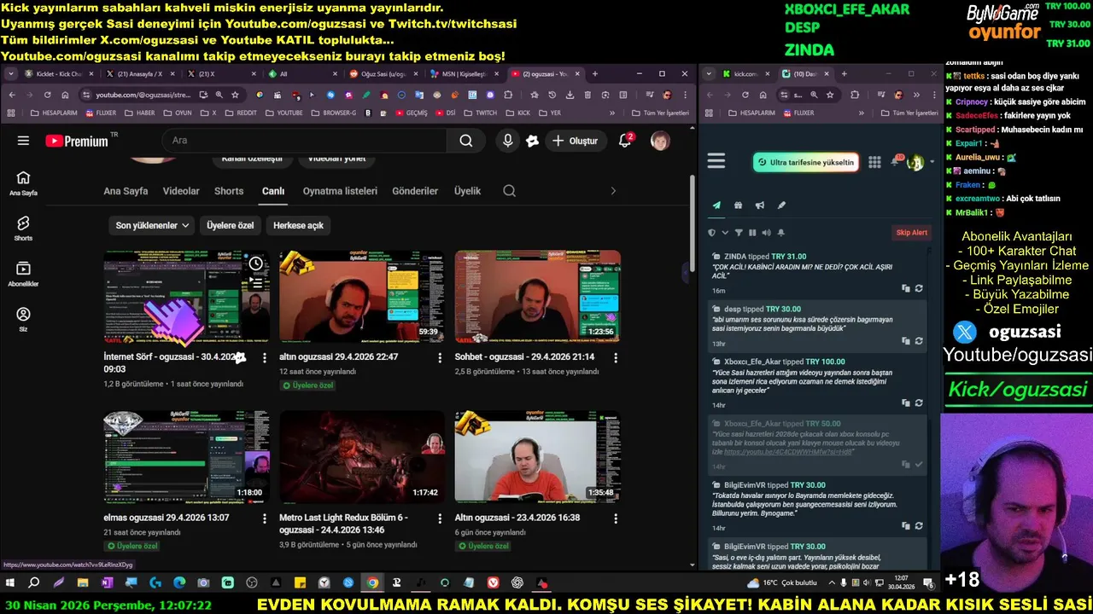Toggle the alert bell in dashboard toolbar
The image size is (1093, 614).
[780, 233]
